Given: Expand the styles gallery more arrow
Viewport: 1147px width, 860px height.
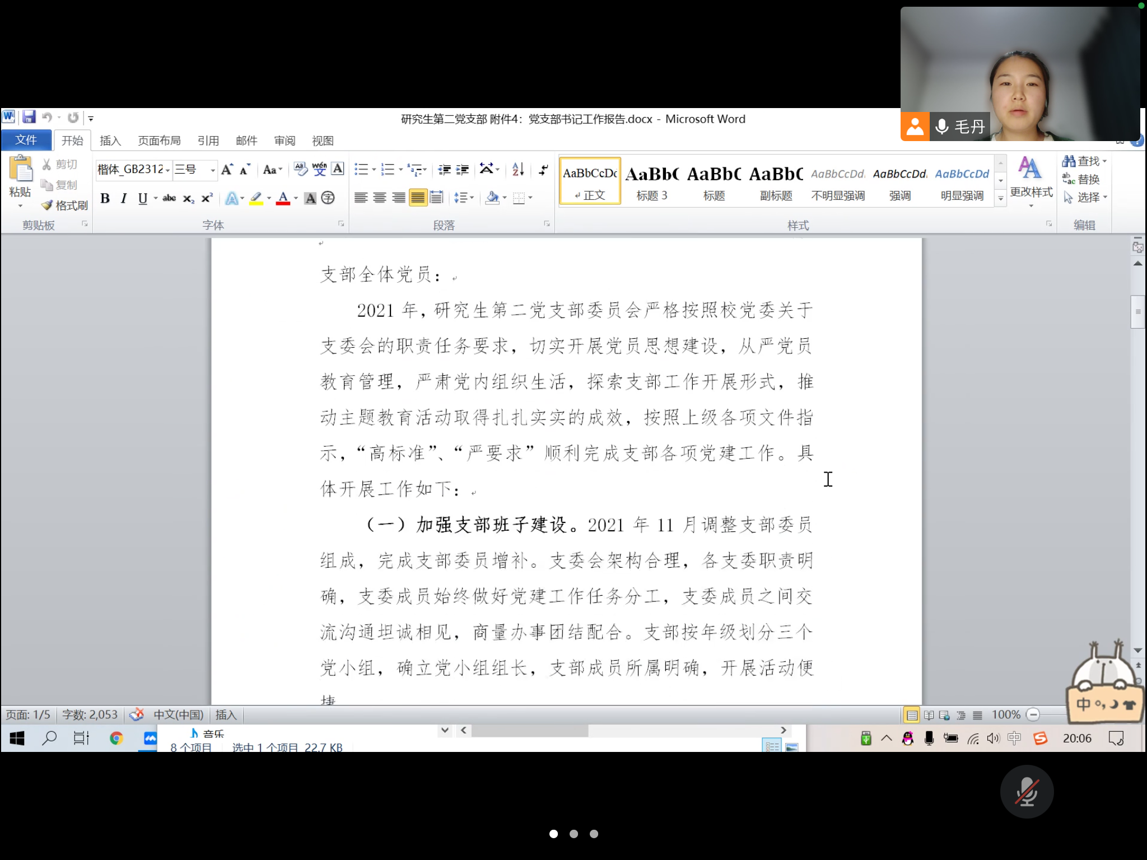Looking at the screenshot, I should (x=1000, y=198).
